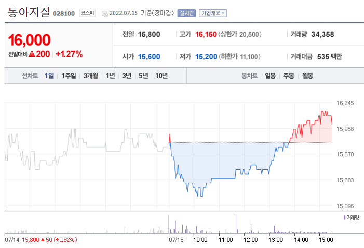Select the 1년 line chart tab
364x248 pixels.
coord(110,76)
